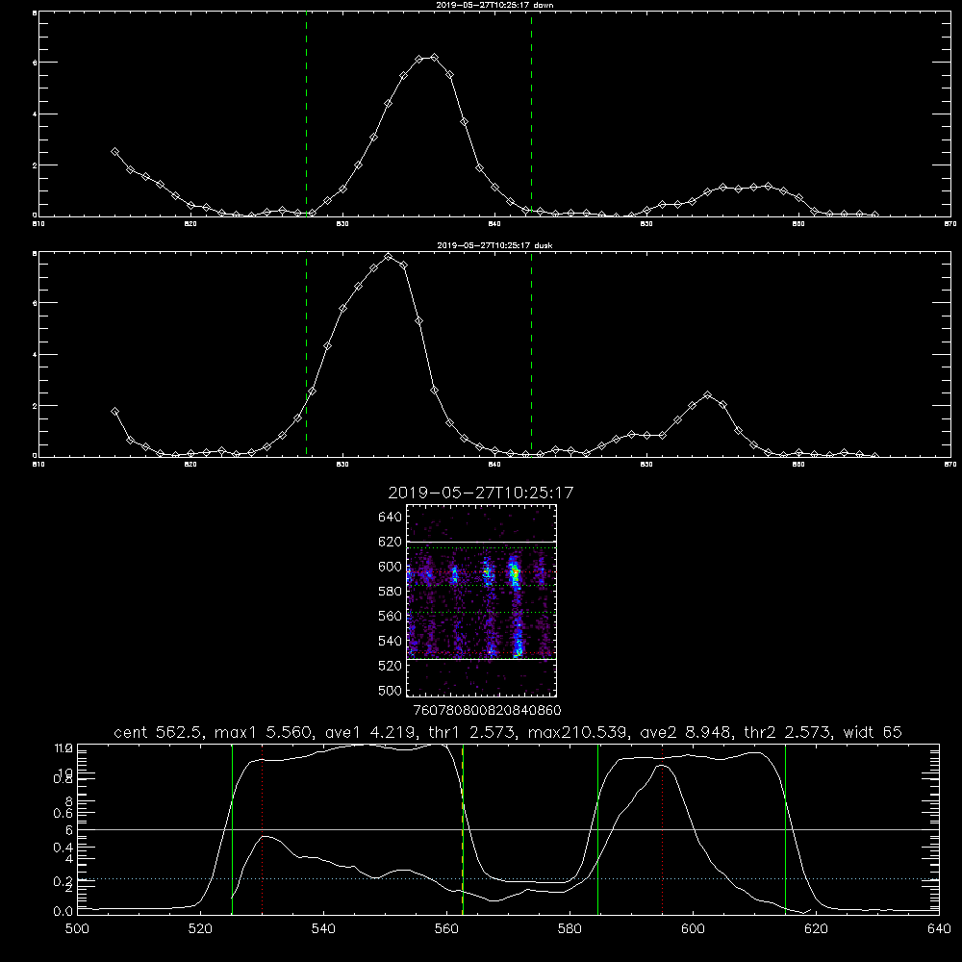Click the "600" y-axis label of heat map
Viewport: 962px width, 962px height.
(391, 567)
